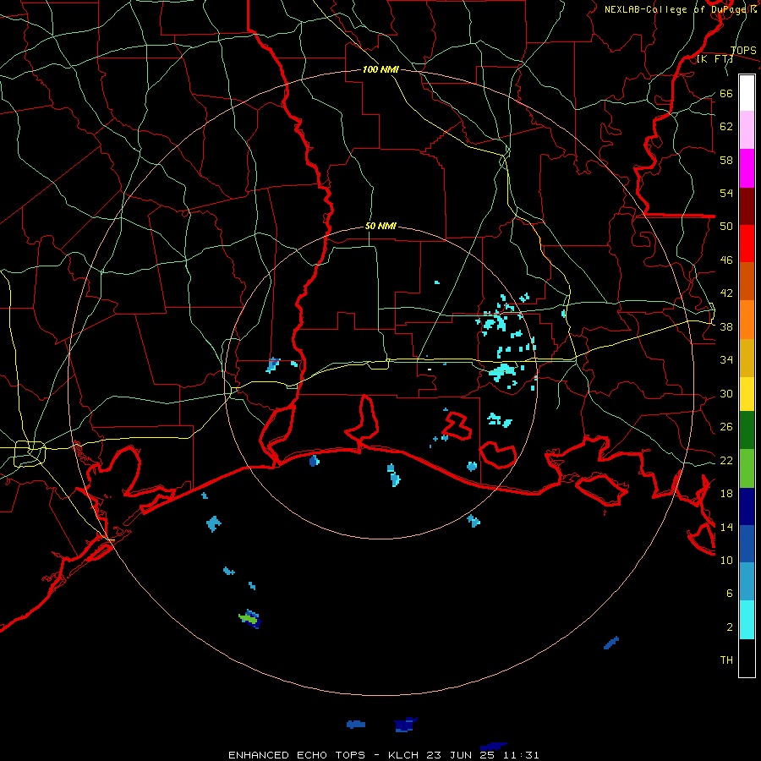
Task: Click the white radar site marker pixel
Action: point(430,370)
